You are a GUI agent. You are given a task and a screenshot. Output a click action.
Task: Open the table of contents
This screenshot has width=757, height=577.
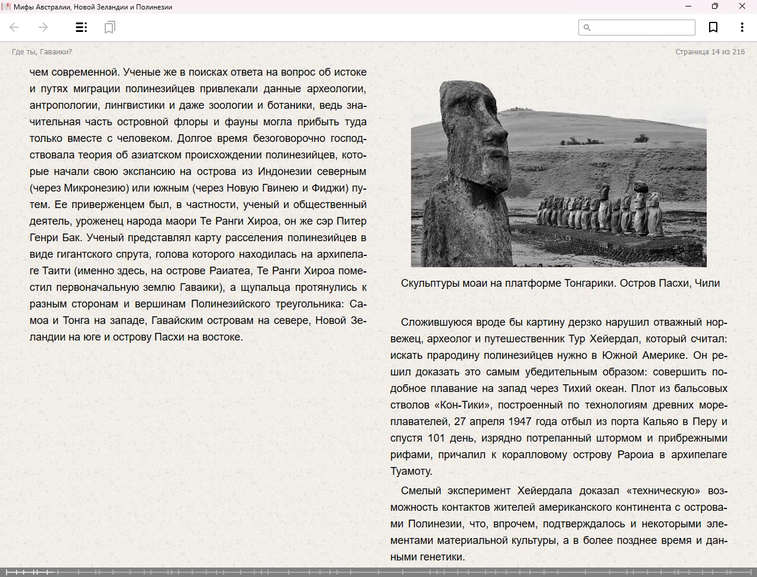click(x=81, y=27)
